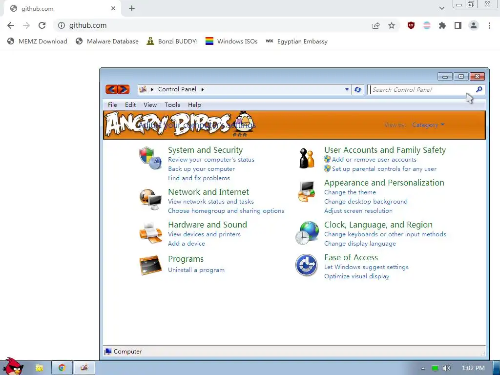Refresh the Control Panel address bar
The width and height of the screenshot is (500, 375).
coord(357,90)
